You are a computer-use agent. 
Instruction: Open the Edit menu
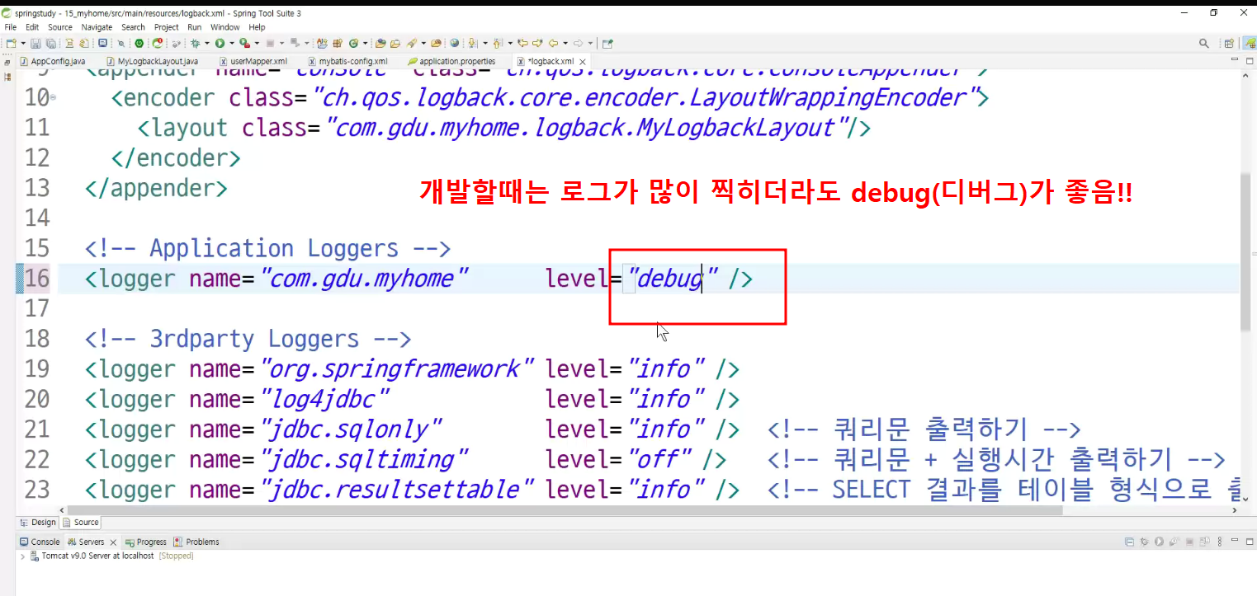(x=32, y=27)
